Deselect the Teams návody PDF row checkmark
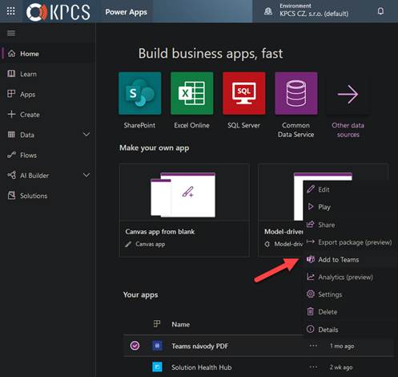Screen dimensions: 398x377 pos(135,346)
